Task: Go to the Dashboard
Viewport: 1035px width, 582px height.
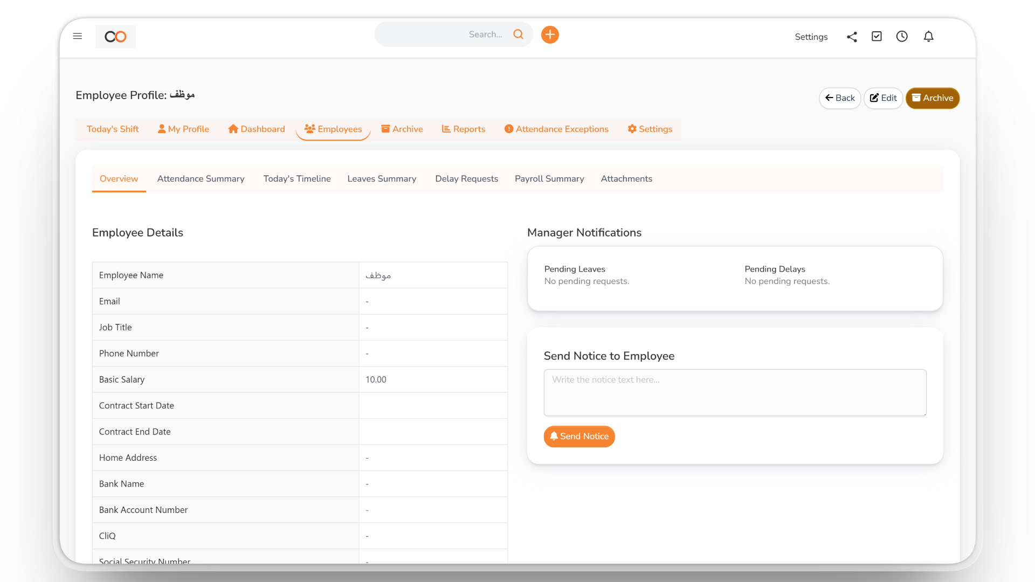Action: (x=256, y=129)
